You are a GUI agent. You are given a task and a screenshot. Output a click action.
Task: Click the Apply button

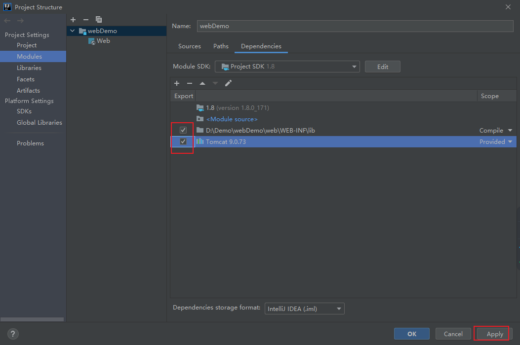[x=494, y=334]
